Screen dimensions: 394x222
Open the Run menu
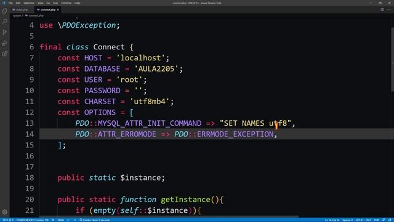click(x=55, y=3)
